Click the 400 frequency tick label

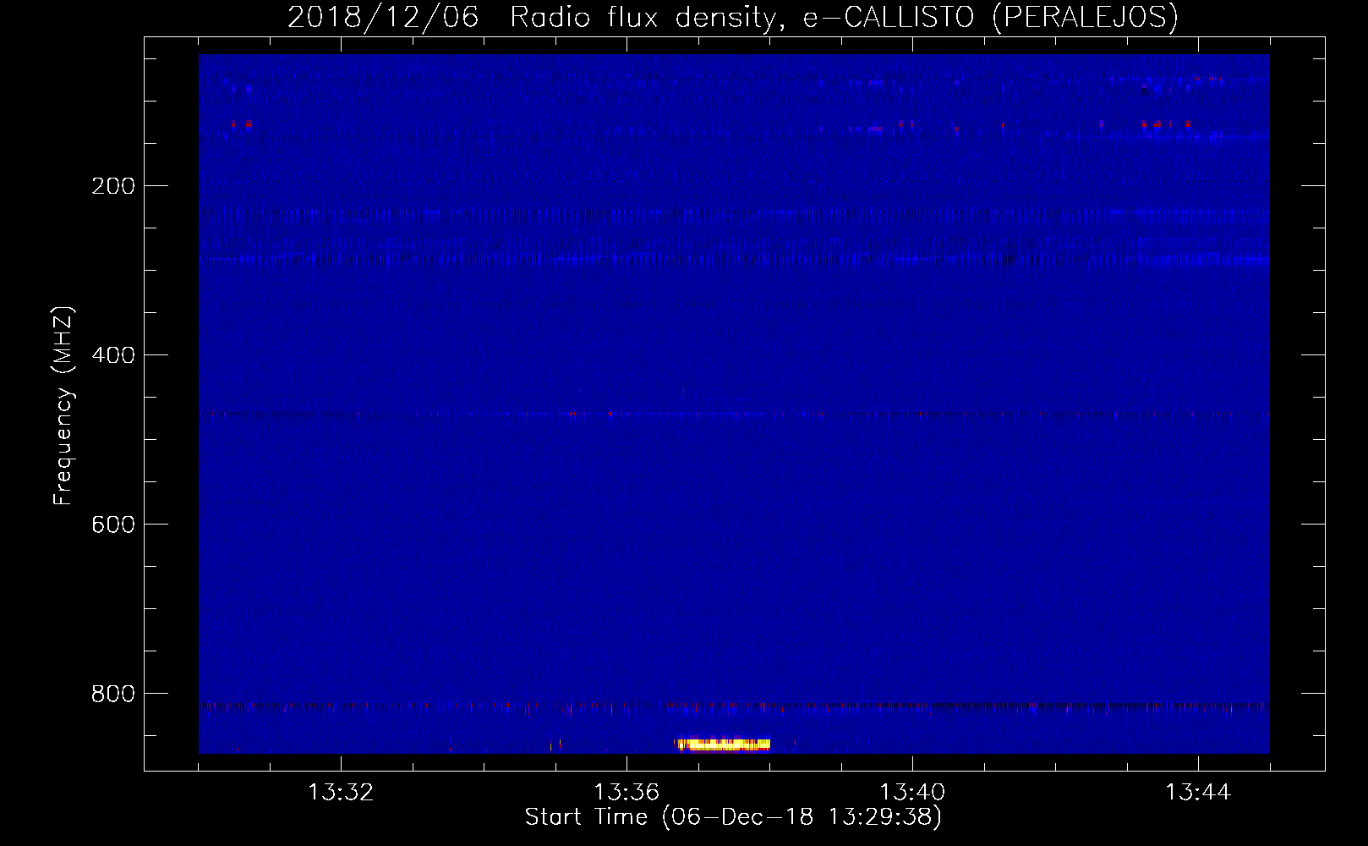[x=113, y=355]
